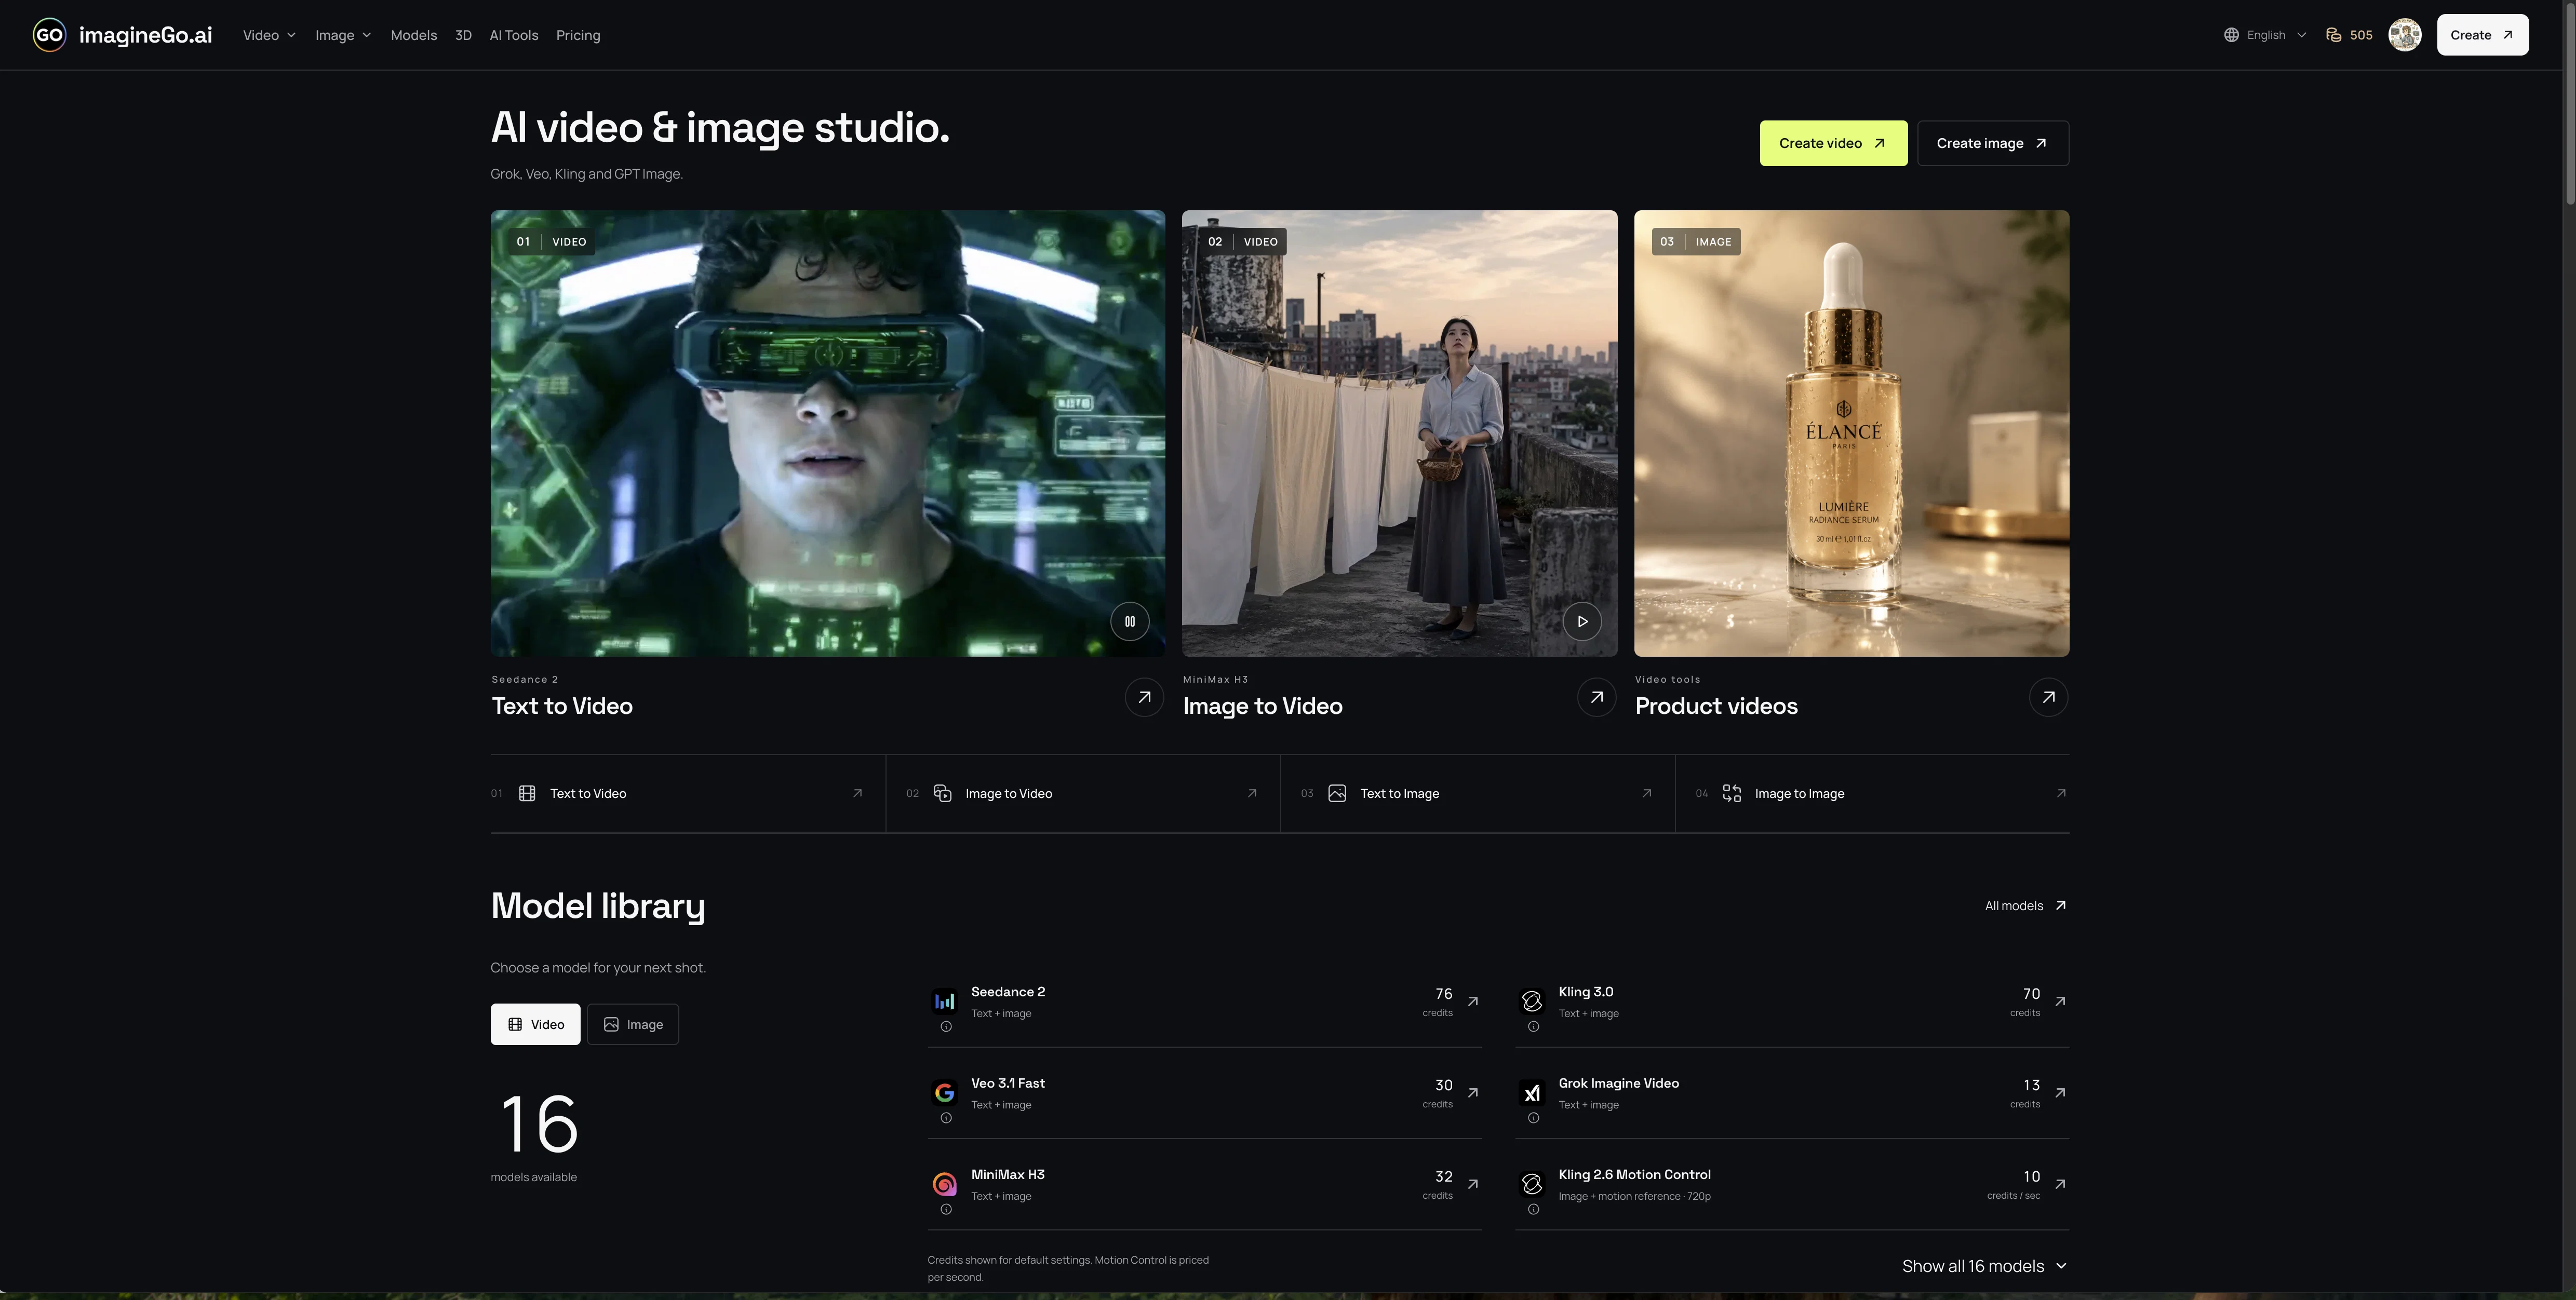
Task: Expand the Image nav dropdown
Action: [343, 35]
